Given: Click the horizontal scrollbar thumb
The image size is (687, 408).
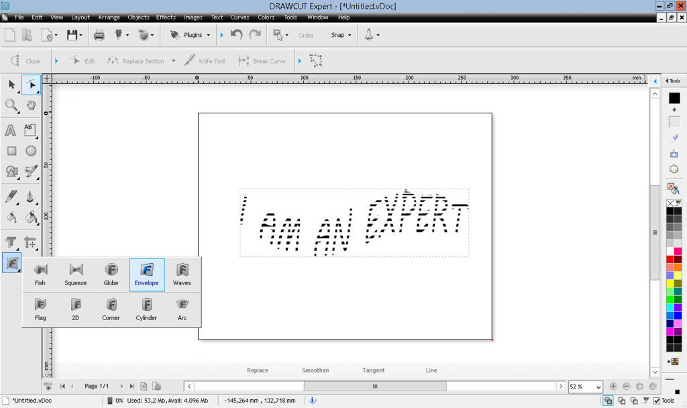Looking at the screenshot, I should coord(374,387).
